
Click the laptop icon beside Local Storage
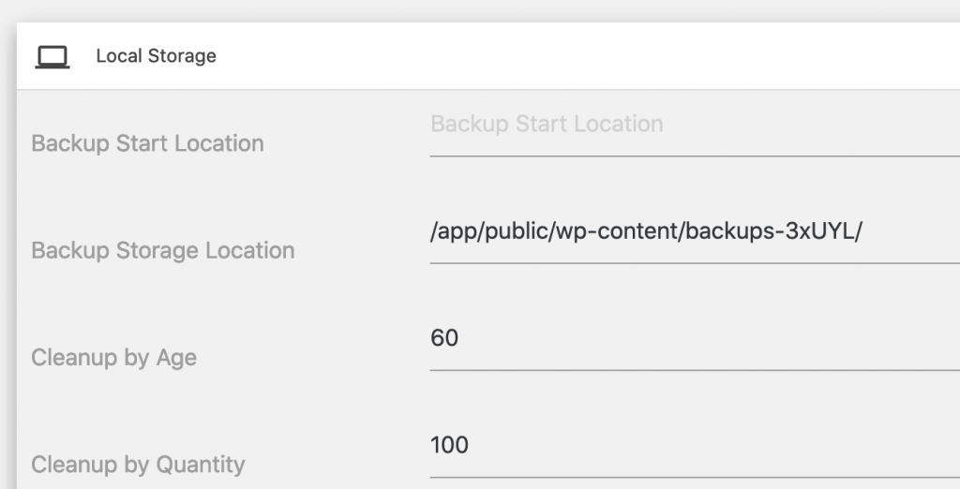[52, 57]
